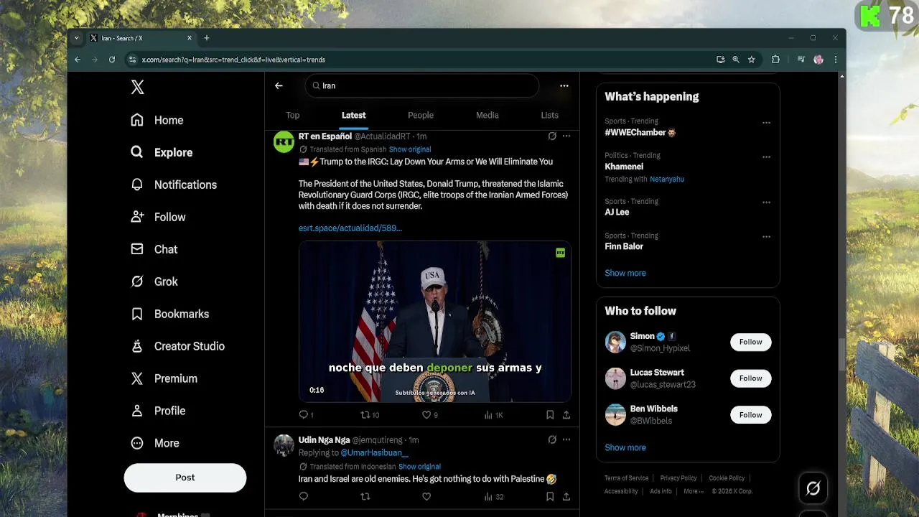919x517 pixels.
Task: Like Udin Nga Nga post
Action: 426,497
